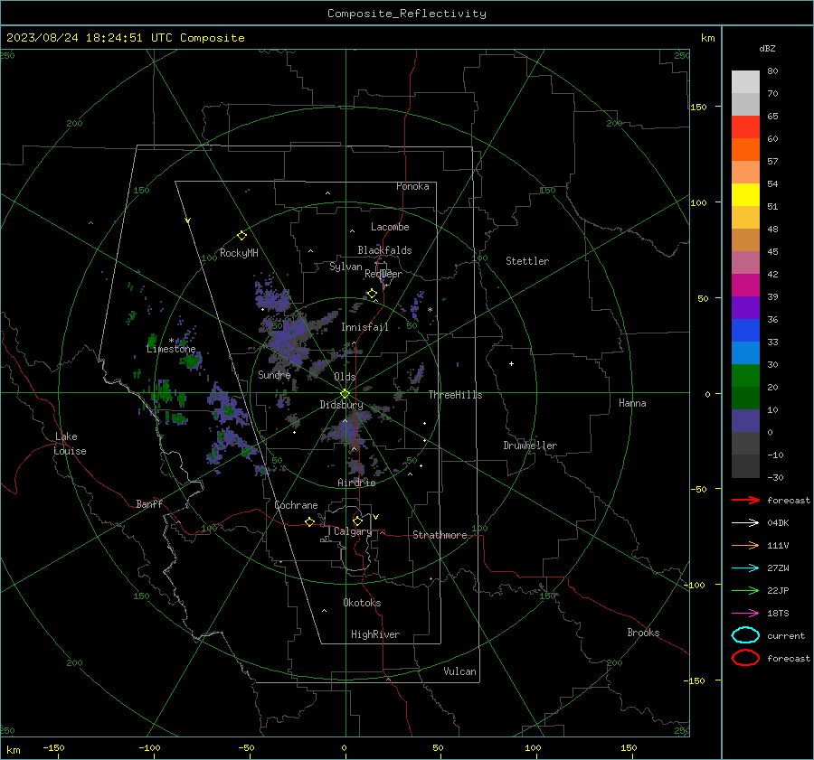Click the orange 111V arrow icon

pyautogui.click(x=745, y=545)
